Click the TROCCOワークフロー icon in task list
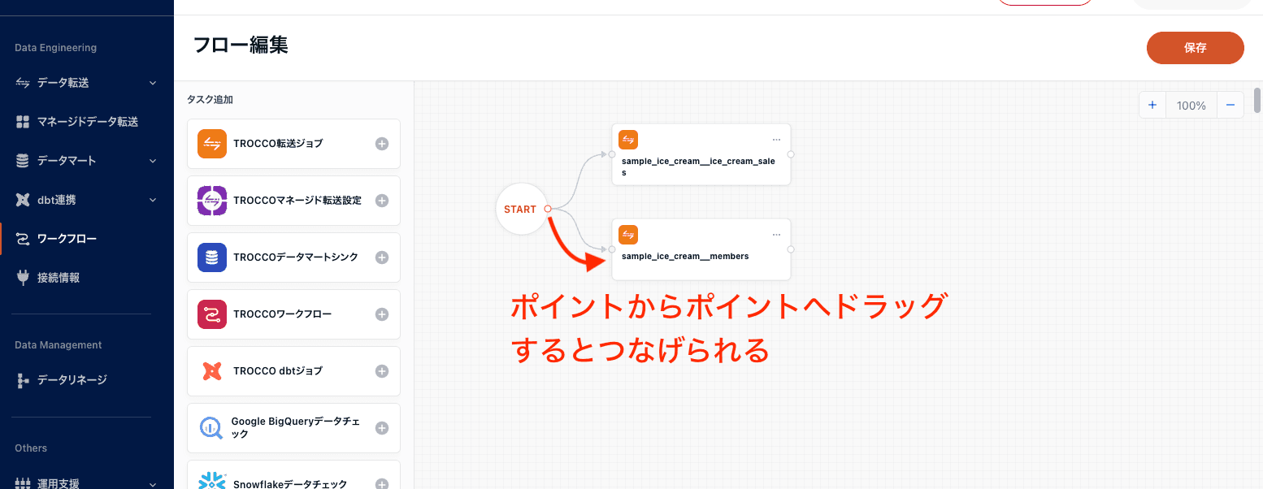The image size is (1263, 489). (211, 314)
